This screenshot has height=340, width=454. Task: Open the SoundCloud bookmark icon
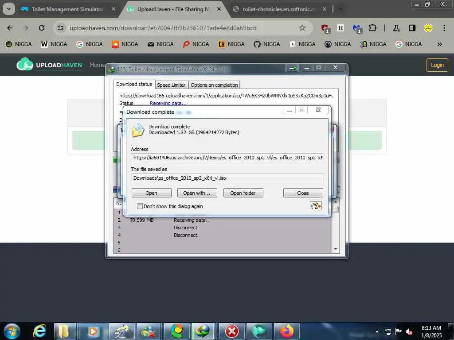tap(115, 44)
